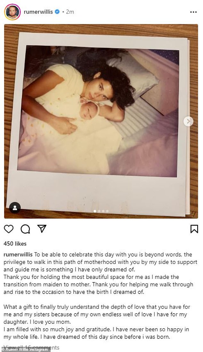The width and height of the screenshot is (203, 352).
Task: Expand View all 16 comments
Action: point(31,347)
